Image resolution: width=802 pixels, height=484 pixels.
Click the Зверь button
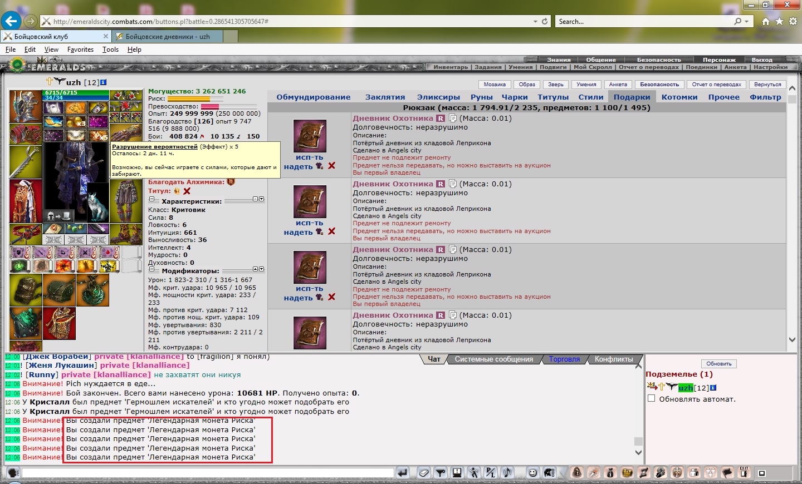coord(556,85)
